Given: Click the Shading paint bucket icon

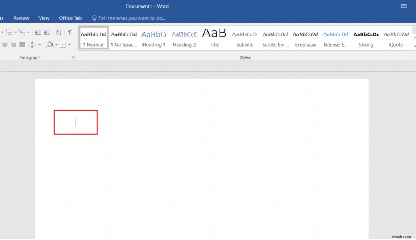Looking at the screenshot, I should coord(49,45).
